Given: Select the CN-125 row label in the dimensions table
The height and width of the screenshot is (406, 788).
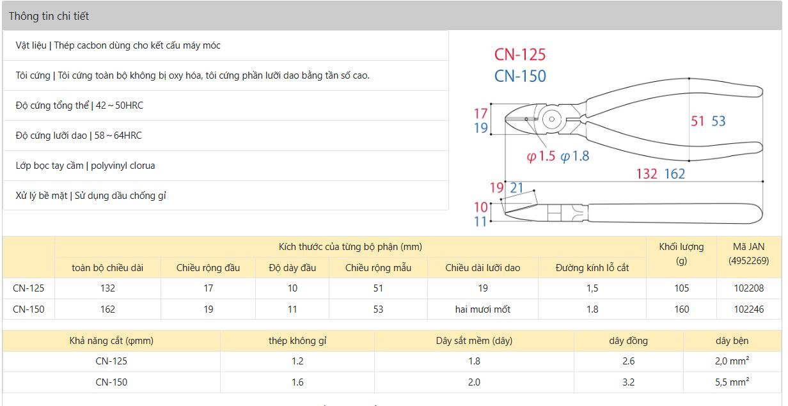Looking at the screenshot, I should (x=29, y=288).
